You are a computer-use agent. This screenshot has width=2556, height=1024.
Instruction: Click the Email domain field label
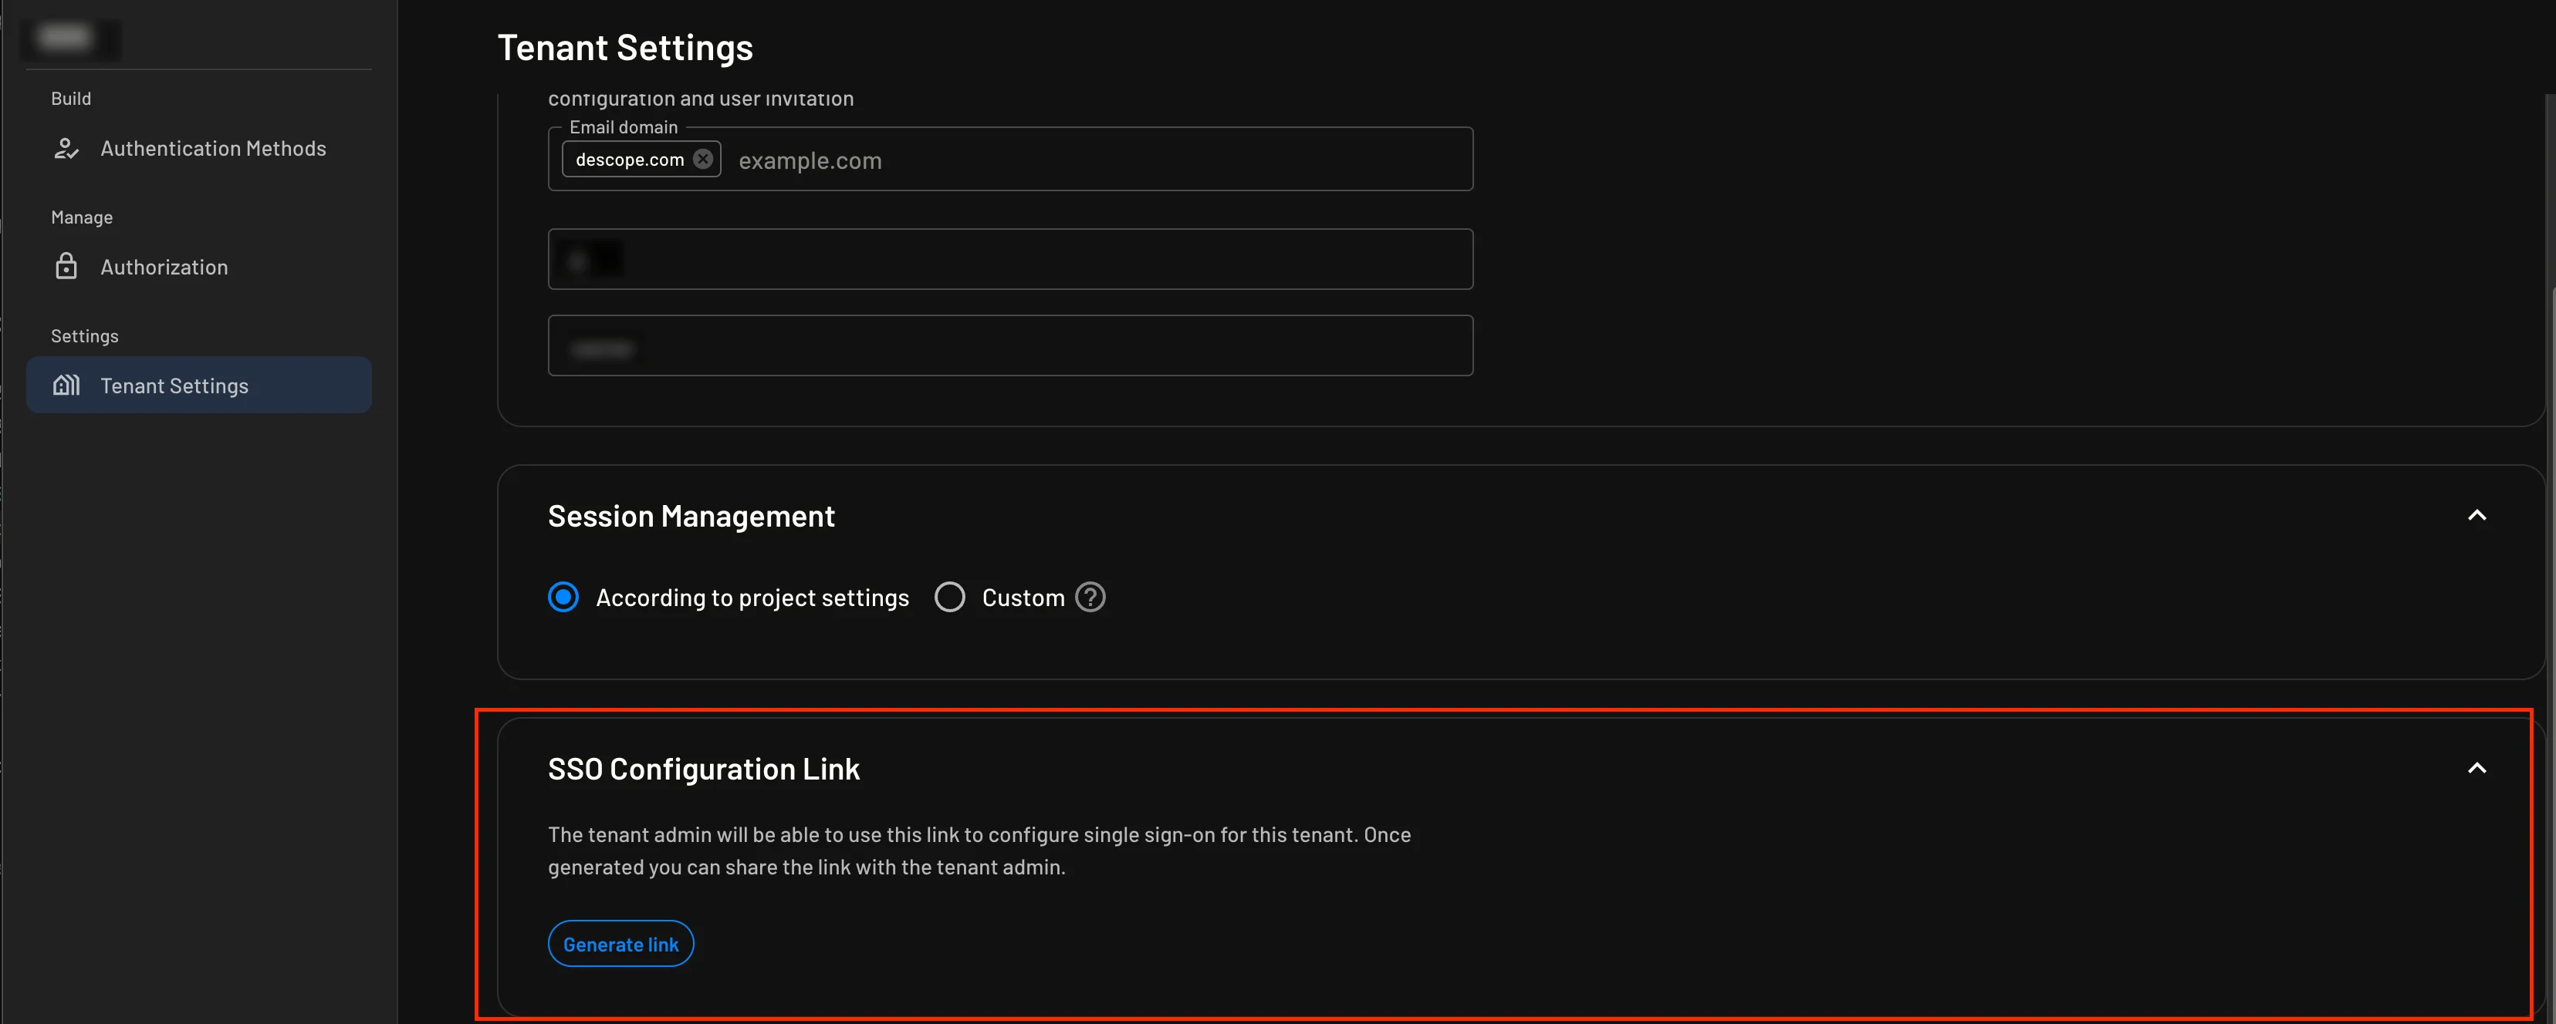[x=623, y=127]
